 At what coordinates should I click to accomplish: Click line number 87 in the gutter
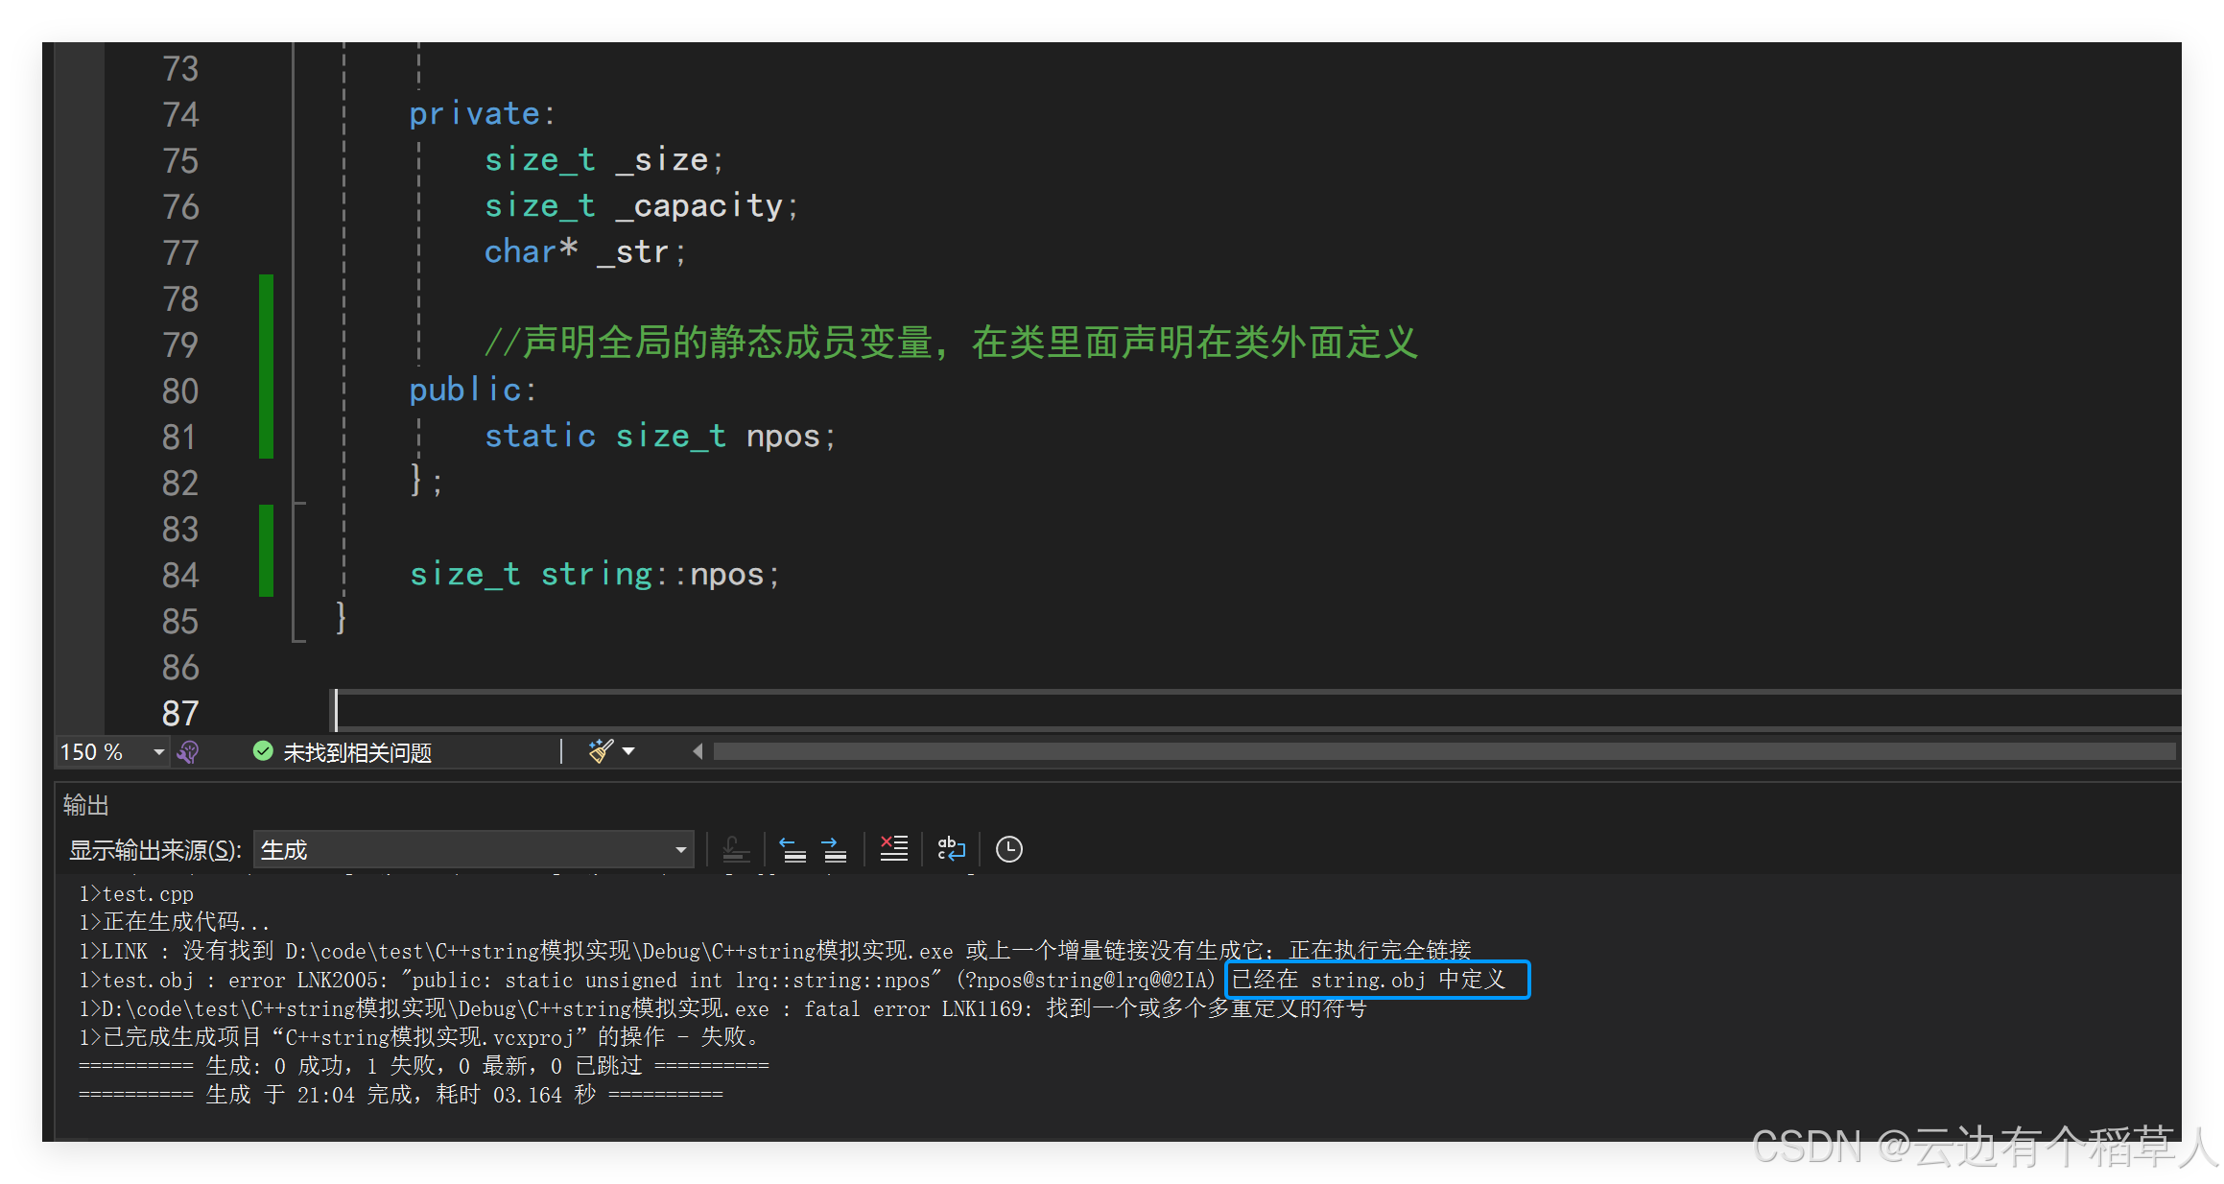point(179,714)
